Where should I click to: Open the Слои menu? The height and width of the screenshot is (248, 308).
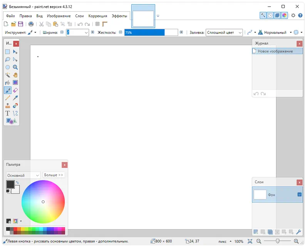click(79, 16)
